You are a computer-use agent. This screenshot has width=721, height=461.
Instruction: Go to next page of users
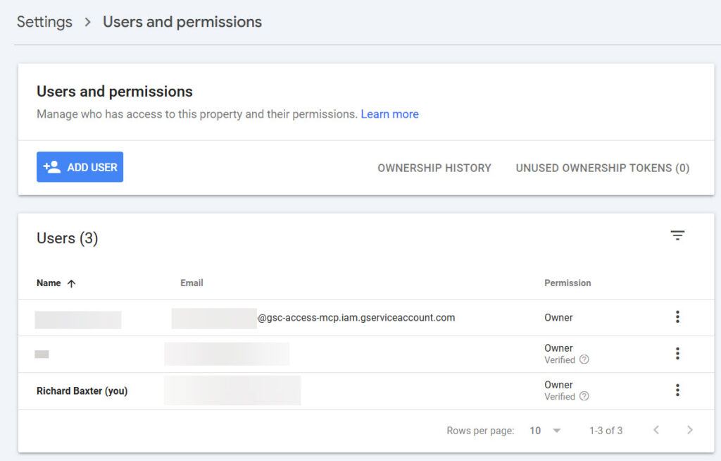(689, 430)
